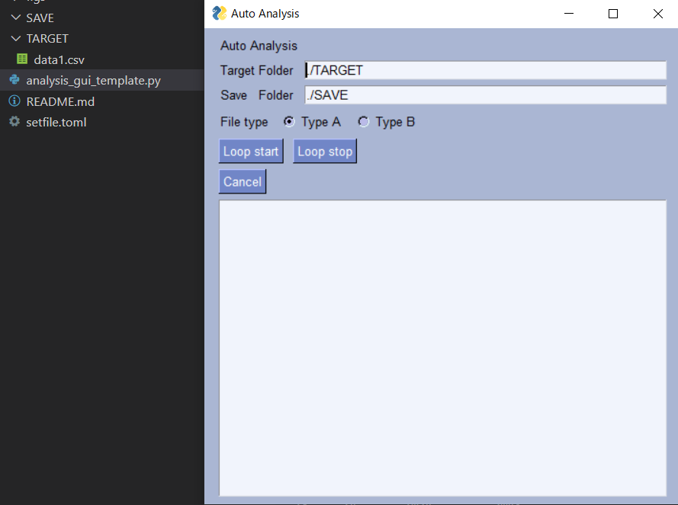Select the Type B radio button
678x505 pixels.
(x=364, y=121)
